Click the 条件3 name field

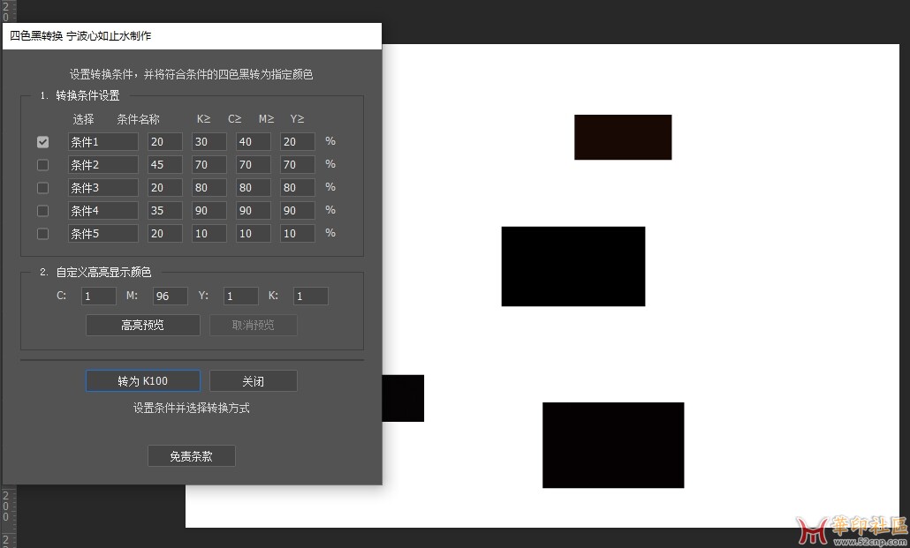click(103, 188)
